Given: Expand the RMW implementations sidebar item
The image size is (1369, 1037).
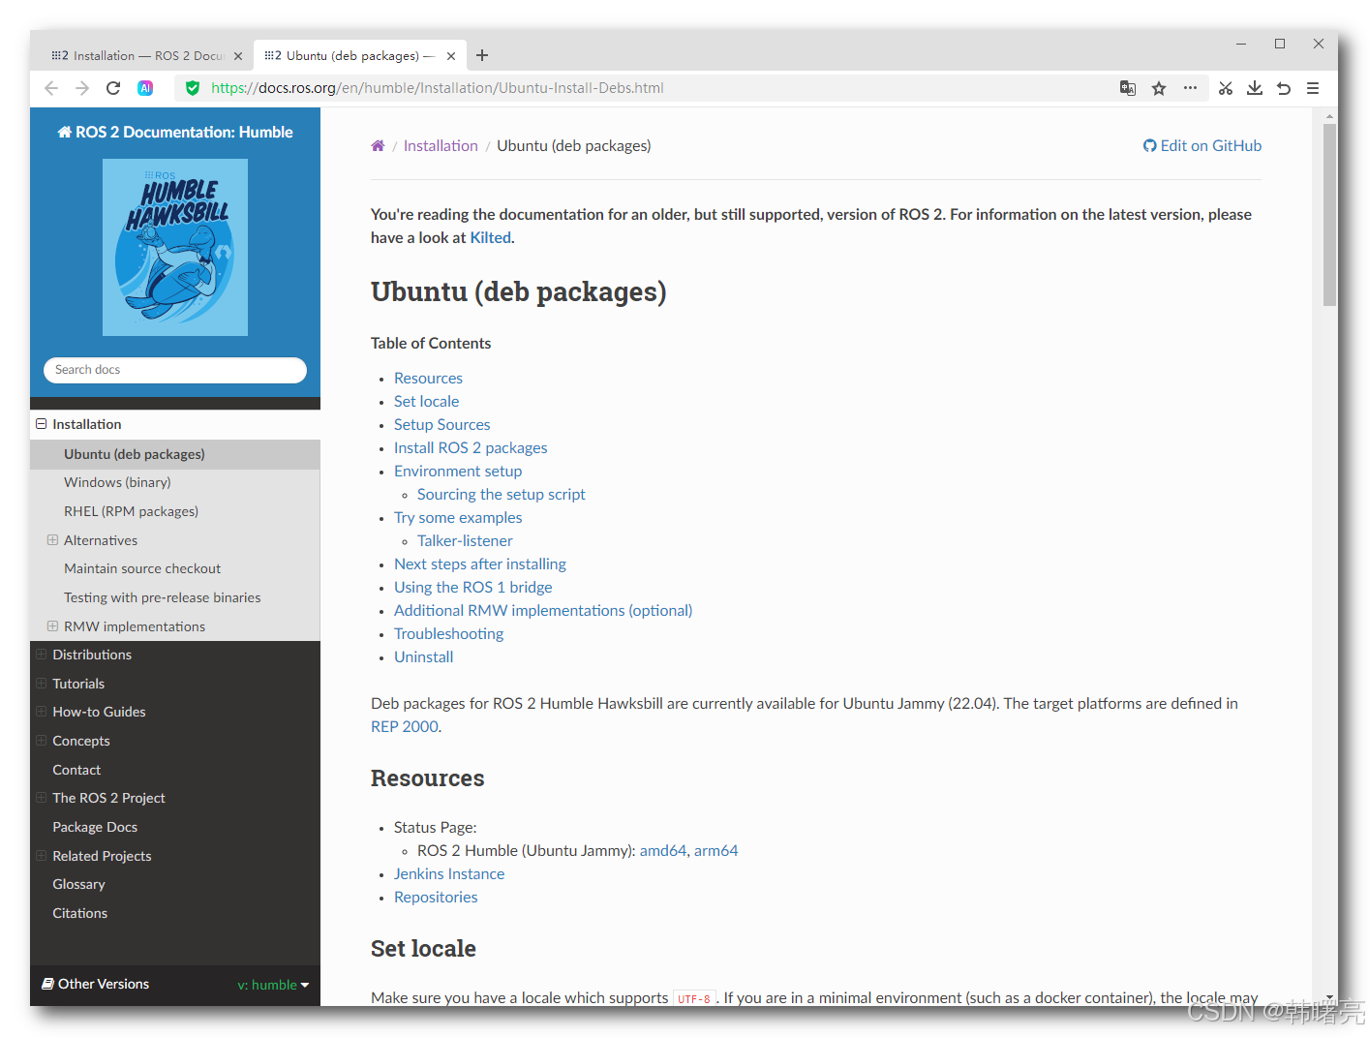Looking at the screenshot, I should point(52,626).
